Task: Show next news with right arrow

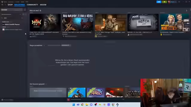Action: [187, 11]
